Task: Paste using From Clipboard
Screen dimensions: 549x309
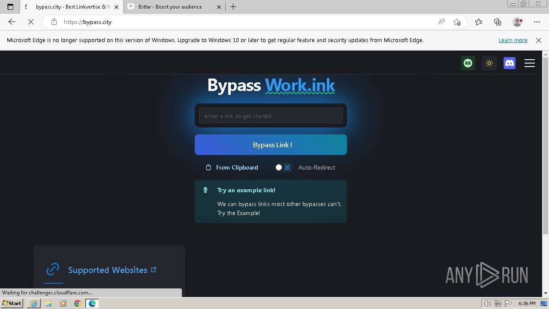Action: (x=232, y=167)
